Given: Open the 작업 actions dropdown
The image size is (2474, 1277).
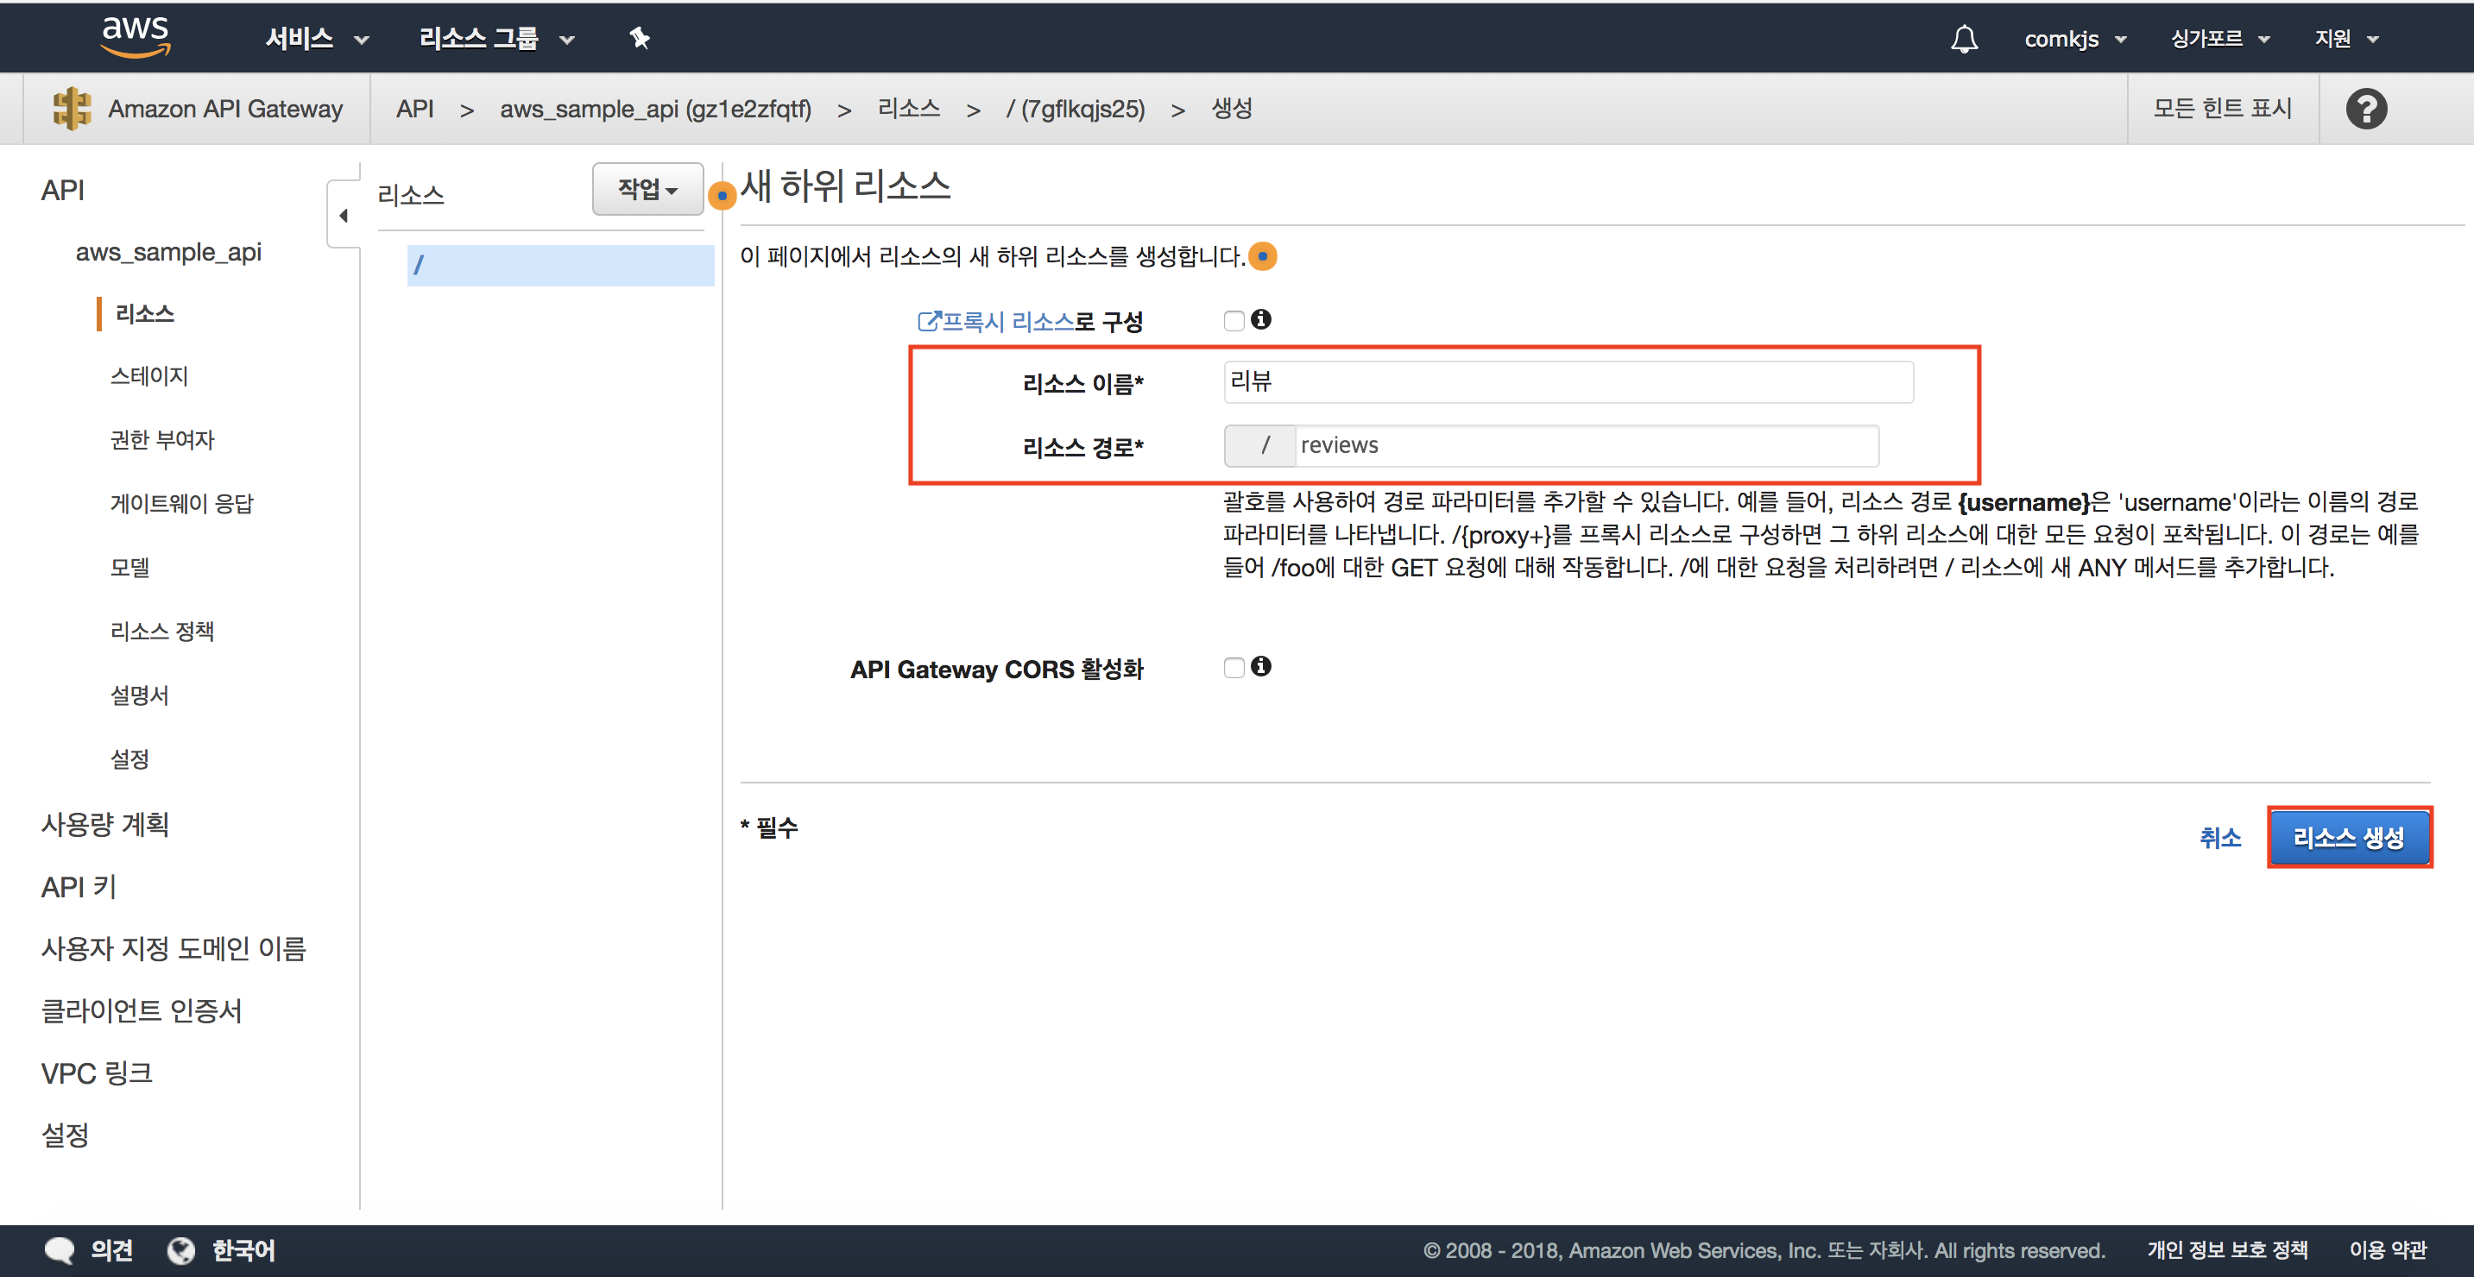Looking at the screenshot, I should click(x=647, y=189).
